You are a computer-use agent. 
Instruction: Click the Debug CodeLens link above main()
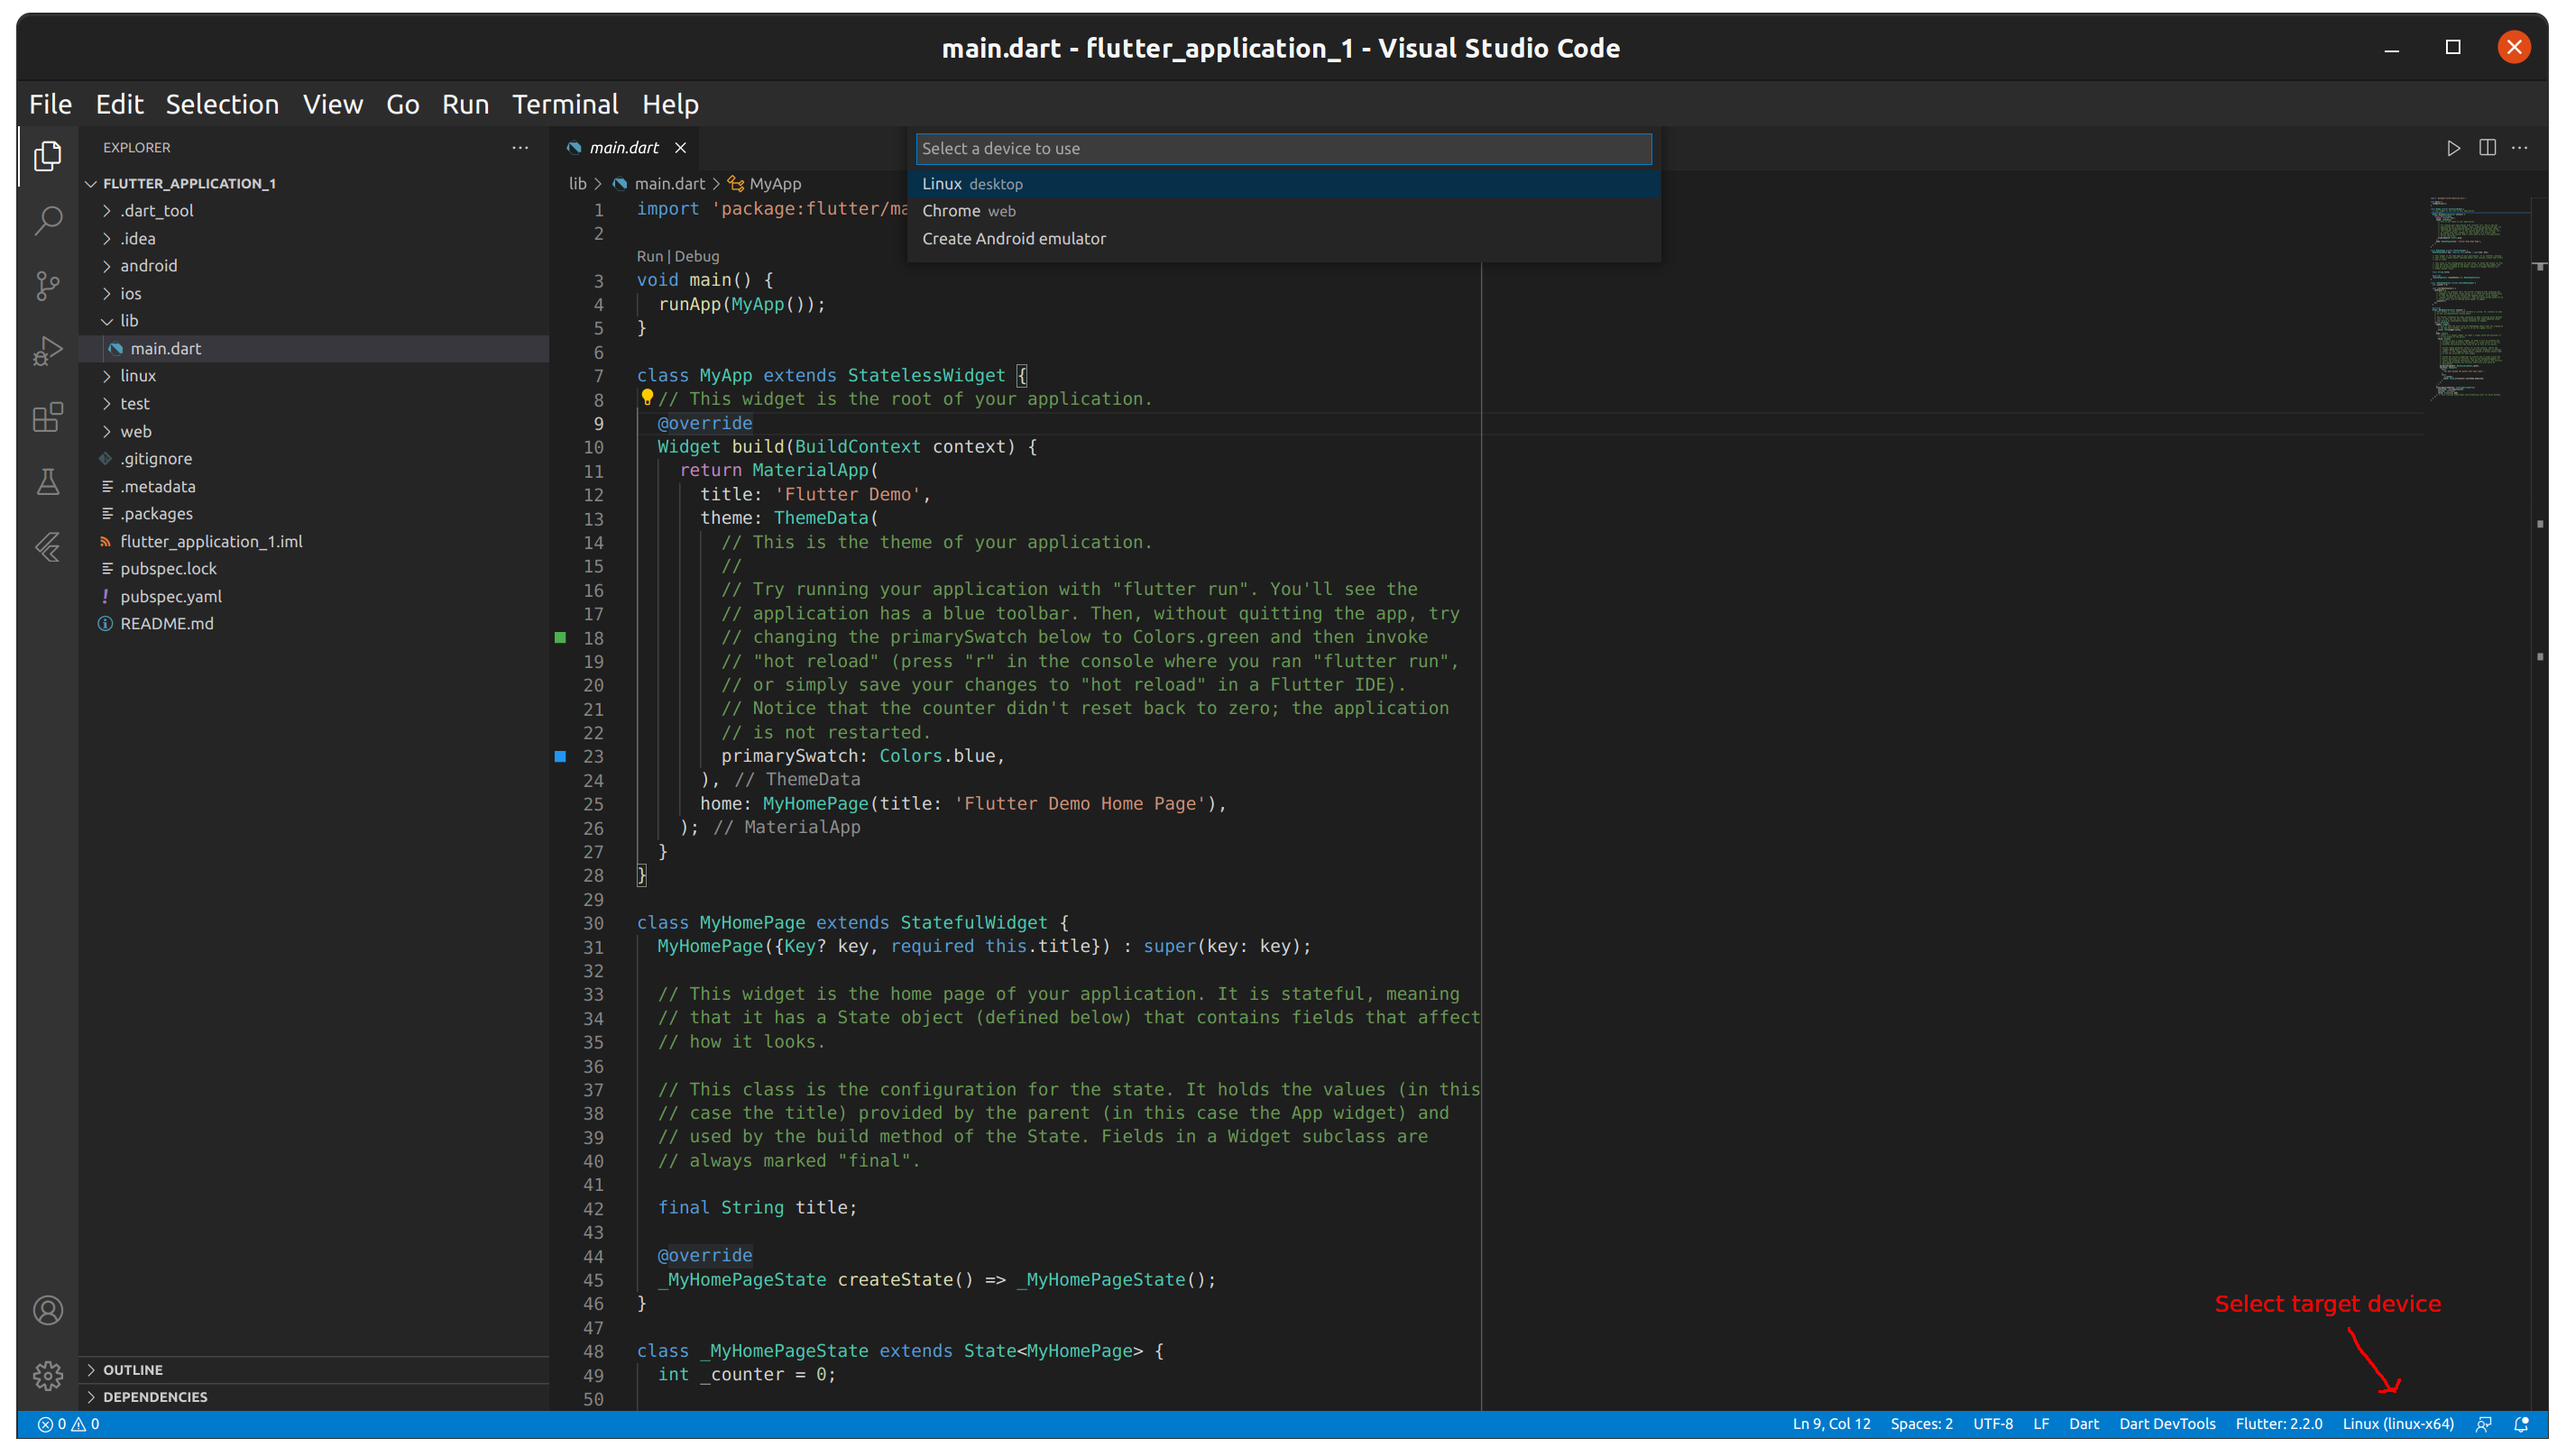[696, 256]
